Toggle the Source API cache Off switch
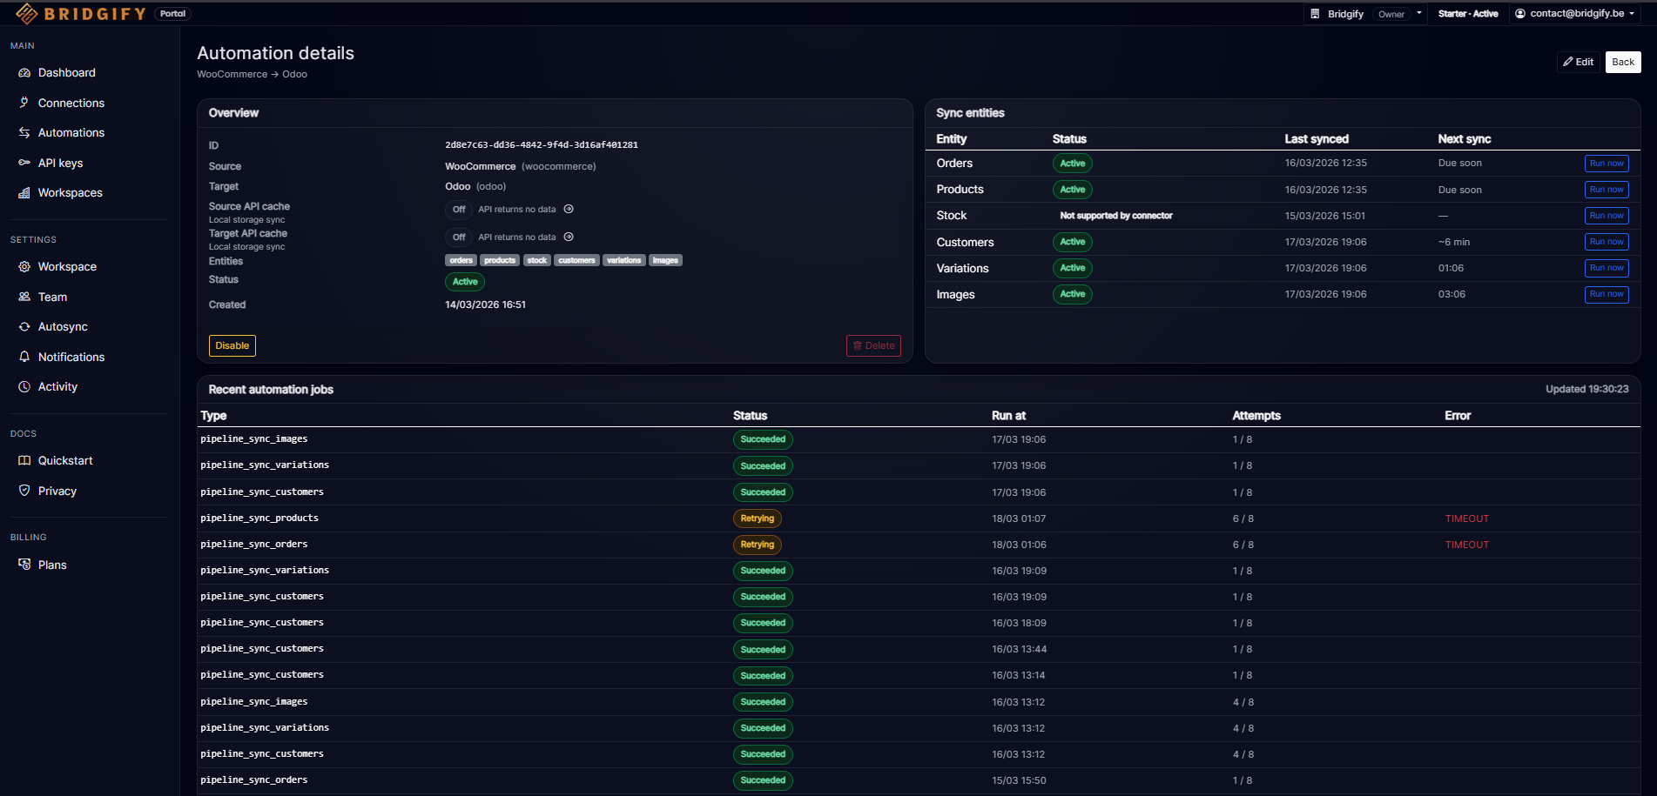Image resolution: width=1657 pixels, height=796 pixels. [459, 210]
